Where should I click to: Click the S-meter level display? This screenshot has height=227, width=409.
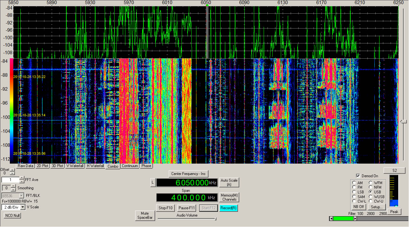(394, 191)
